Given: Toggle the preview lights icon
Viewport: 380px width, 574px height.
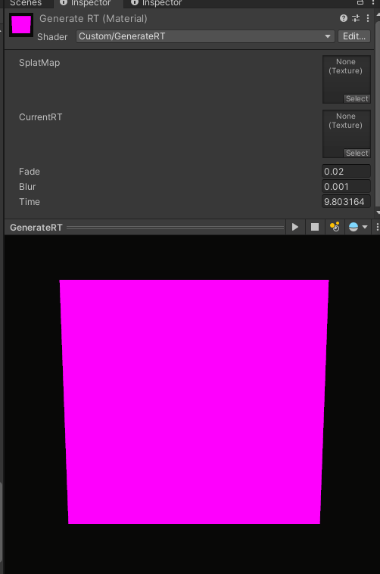Looking at the screenshot, I should (x=335, y=228).
